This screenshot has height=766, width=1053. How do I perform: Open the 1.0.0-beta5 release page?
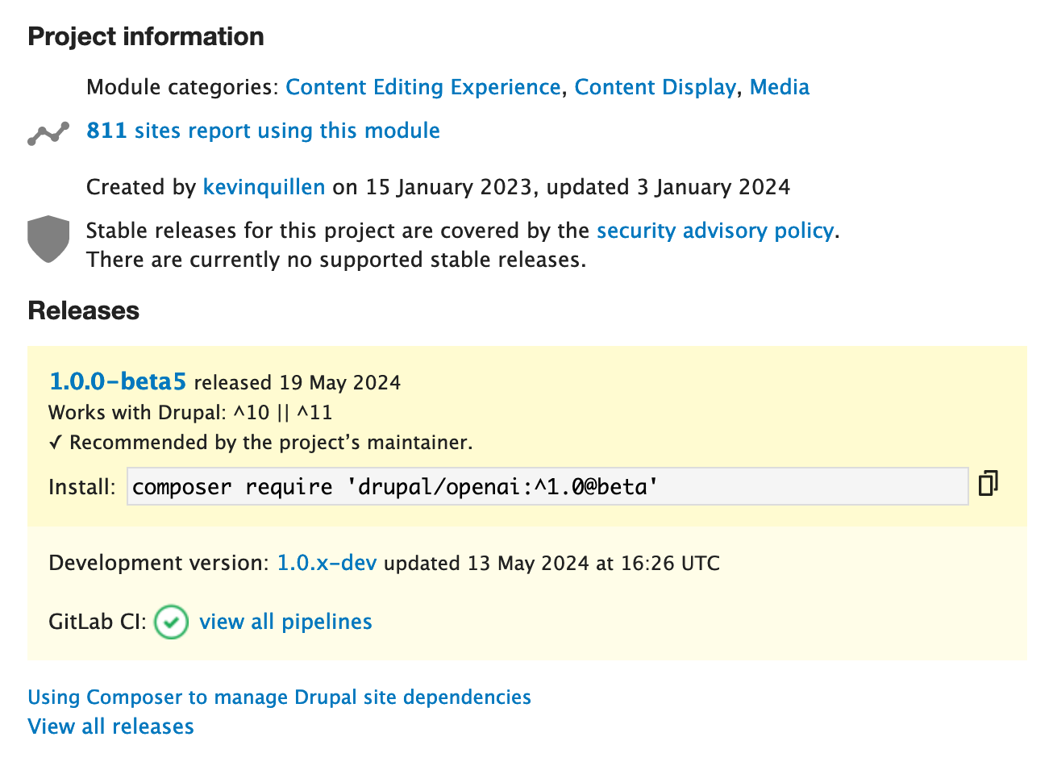click(118, 381)
